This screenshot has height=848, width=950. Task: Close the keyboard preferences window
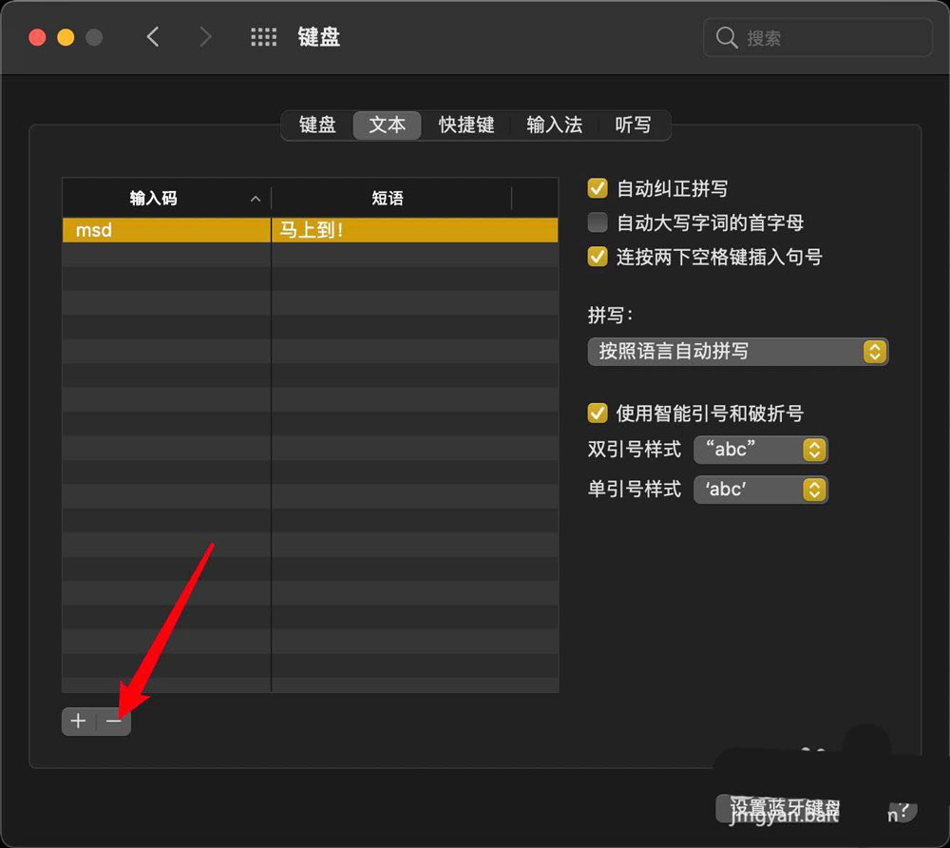click(38, 38)
